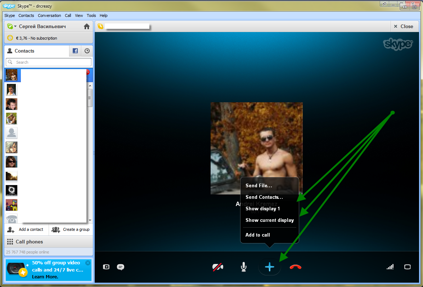Click the blue plus button

pos(270,267)
